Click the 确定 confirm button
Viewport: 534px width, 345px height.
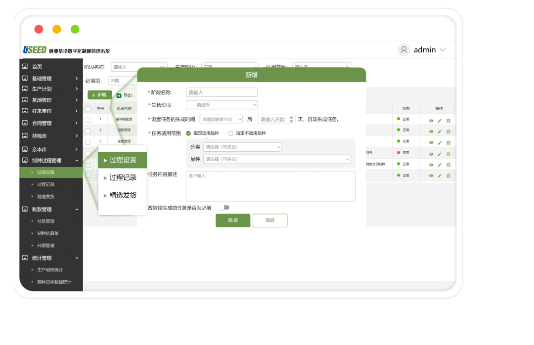pos(233,220)
